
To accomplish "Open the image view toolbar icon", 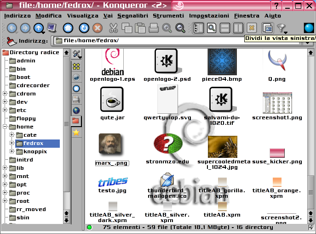I will (x=268, y=28).
